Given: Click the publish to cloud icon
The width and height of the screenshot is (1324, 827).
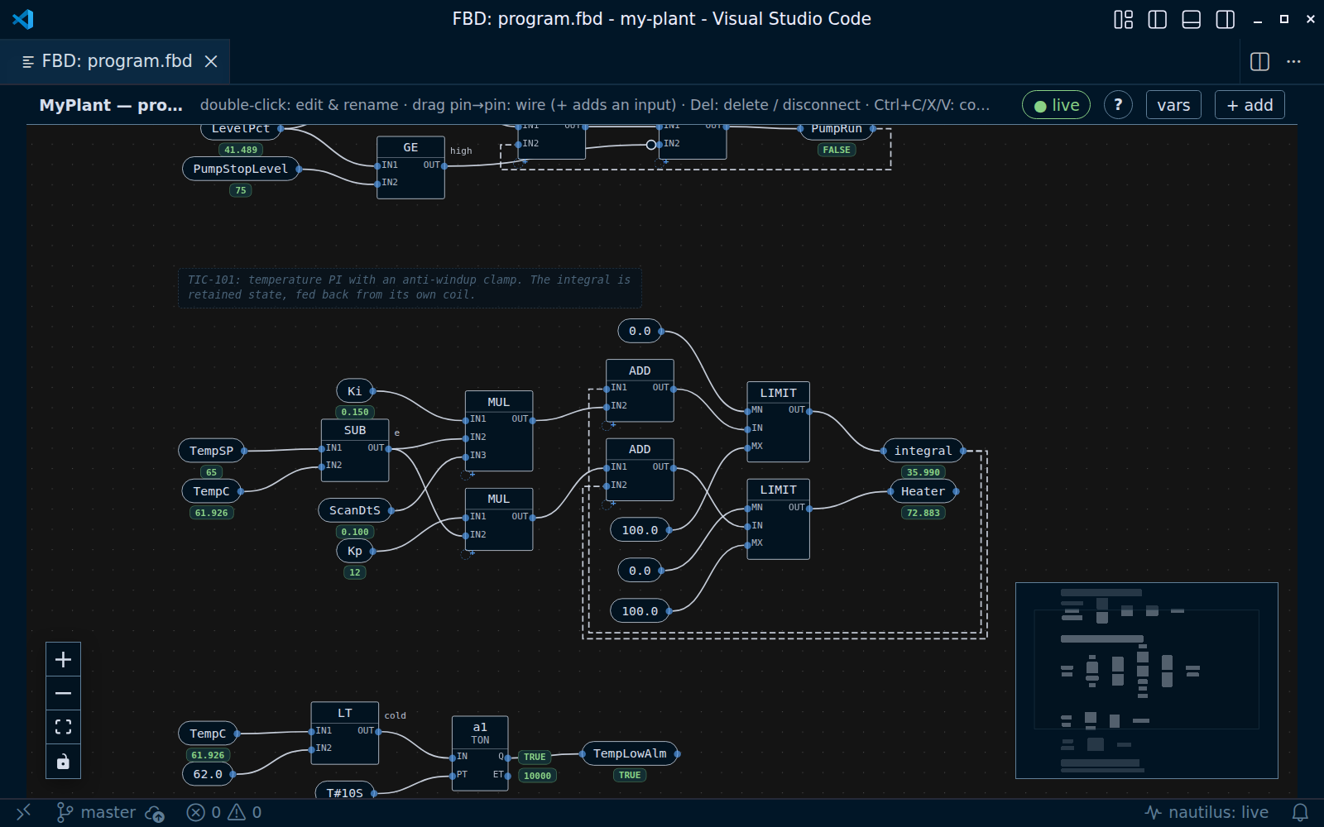Looking at the screenshot, I should pyautogui.click(x=155, y=813).
